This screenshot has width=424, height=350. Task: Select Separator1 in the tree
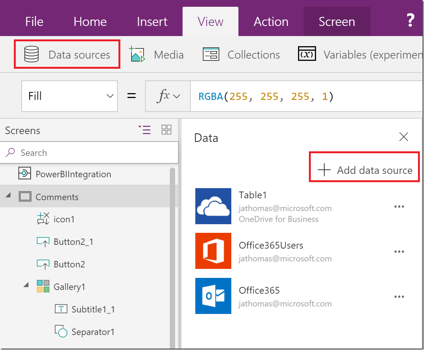(x=93, y=332)
